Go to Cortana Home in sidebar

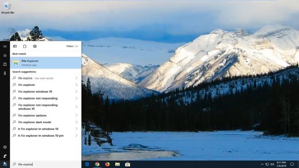[5, 55]
